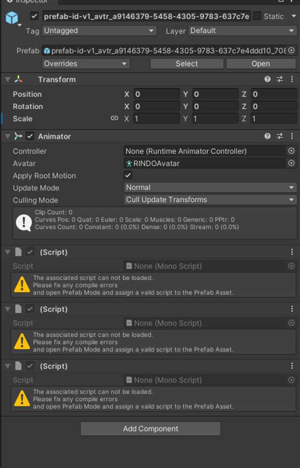This screenshot has width=300, height=468.
Task: Click the Animator component icon
Action: coord(18,136)
